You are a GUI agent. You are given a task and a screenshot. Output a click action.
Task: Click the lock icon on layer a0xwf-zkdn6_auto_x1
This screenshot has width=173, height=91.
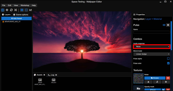coord(3,22)
